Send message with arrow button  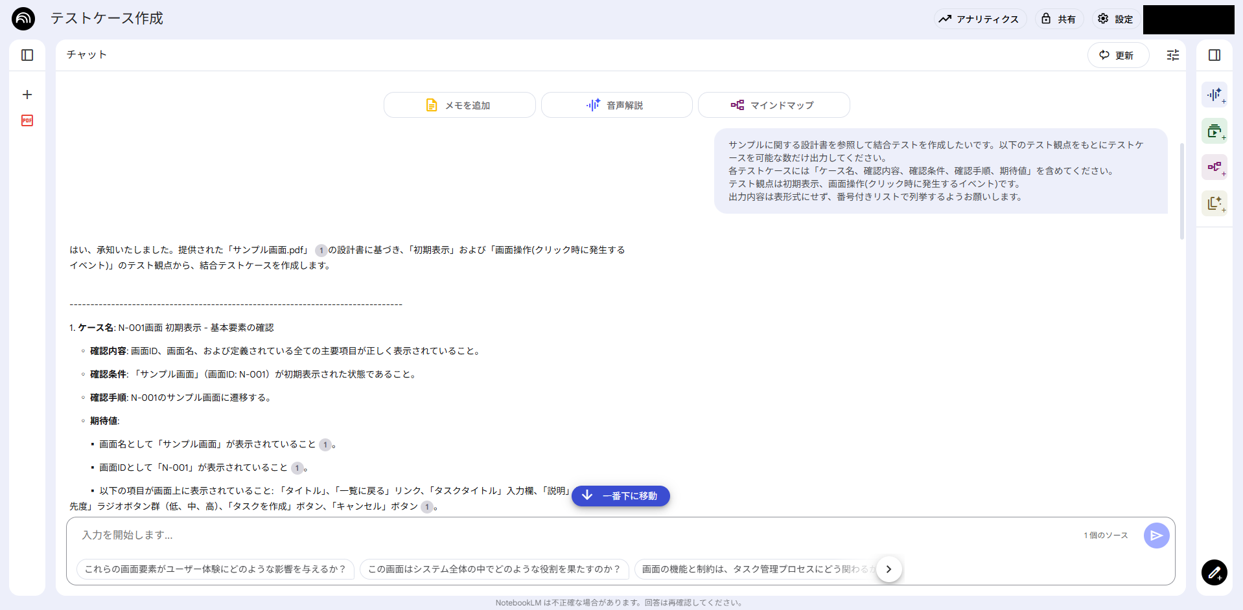[x=1157, y=536]
